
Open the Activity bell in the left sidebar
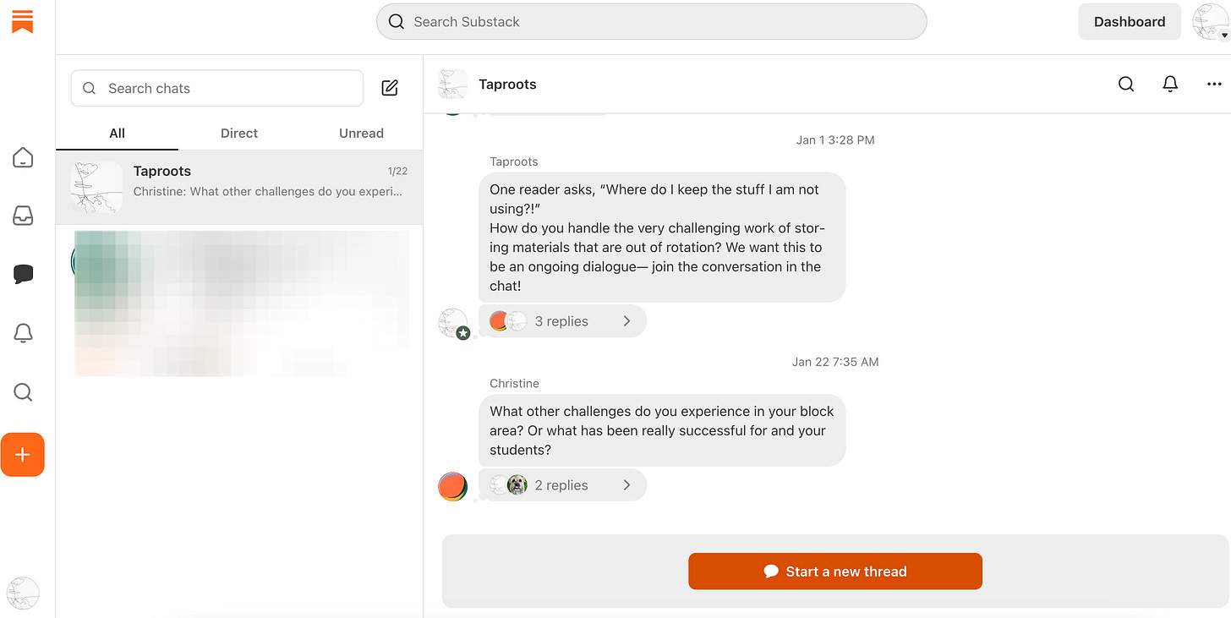point(23,333)
